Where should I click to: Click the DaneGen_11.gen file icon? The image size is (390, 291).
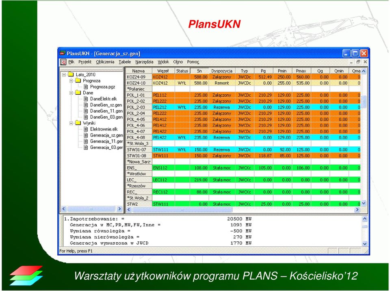pyautogui.click(x=86, y=111)
